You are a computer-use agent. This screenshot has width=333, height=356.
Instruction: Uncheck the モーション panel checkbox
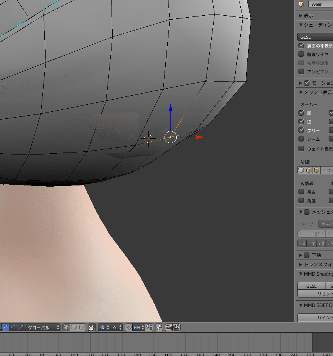tap(307, 83)
